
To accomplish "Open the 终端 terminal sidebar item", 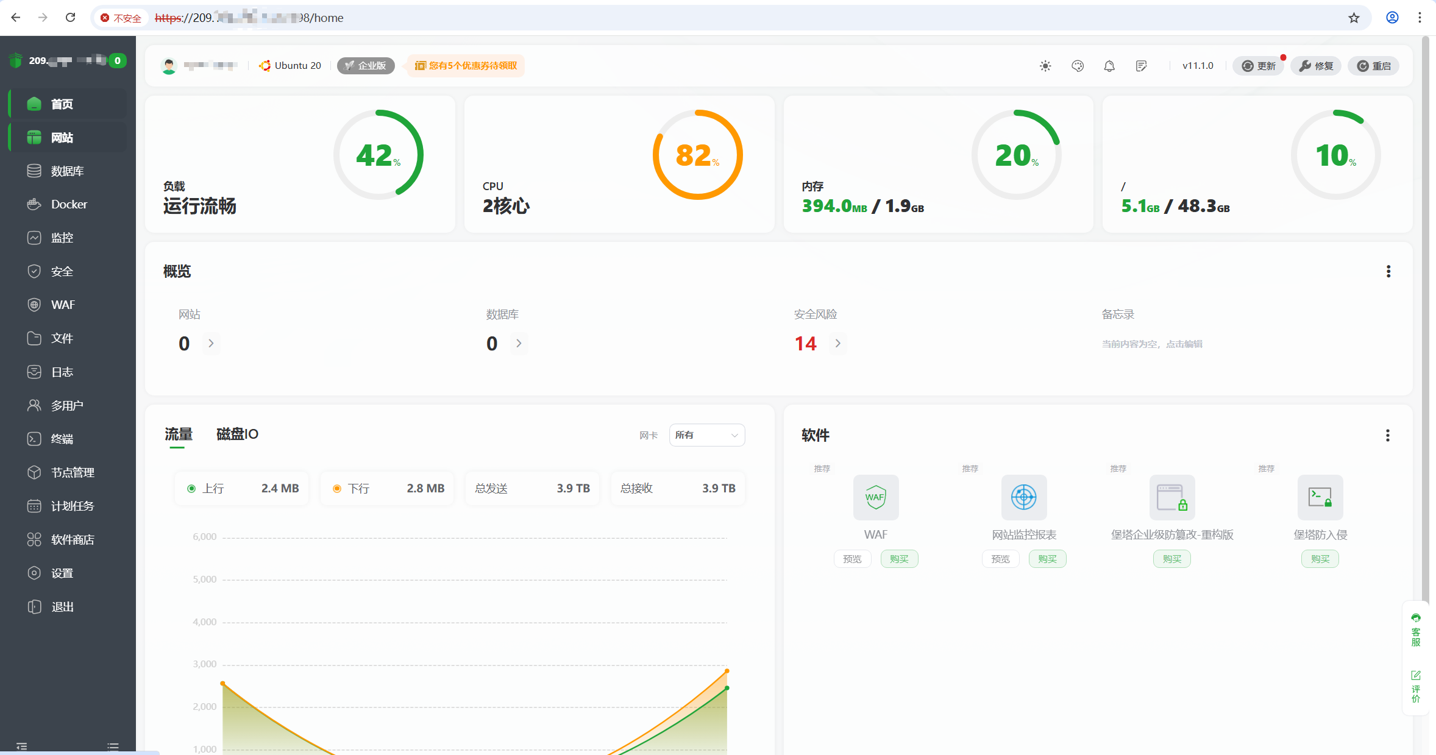I will (x=62, y=439).
